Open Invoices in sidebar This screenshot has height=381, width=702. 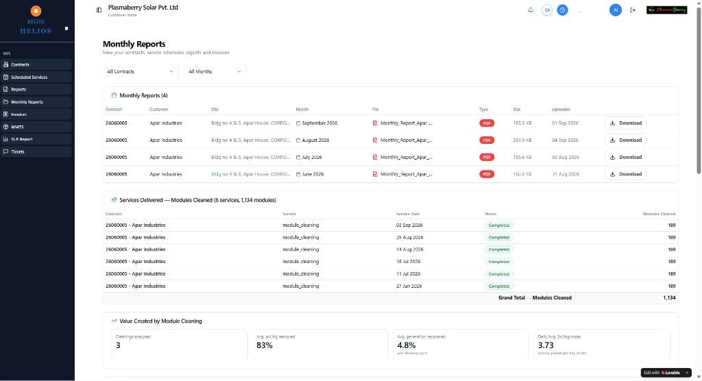36,114
